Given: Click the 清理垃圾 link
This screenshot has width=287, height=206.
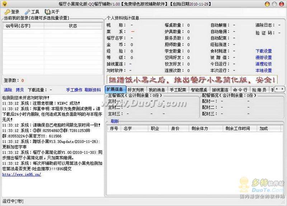Looking at the screenshot, I should click(x=264, y=64).
